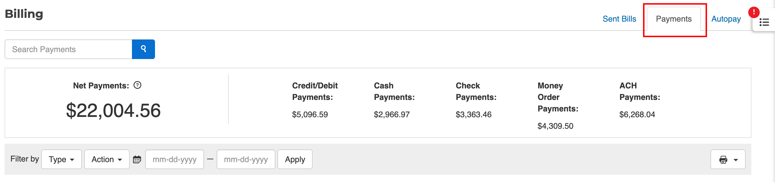Switch to the Payments tab

coord(674,19)
